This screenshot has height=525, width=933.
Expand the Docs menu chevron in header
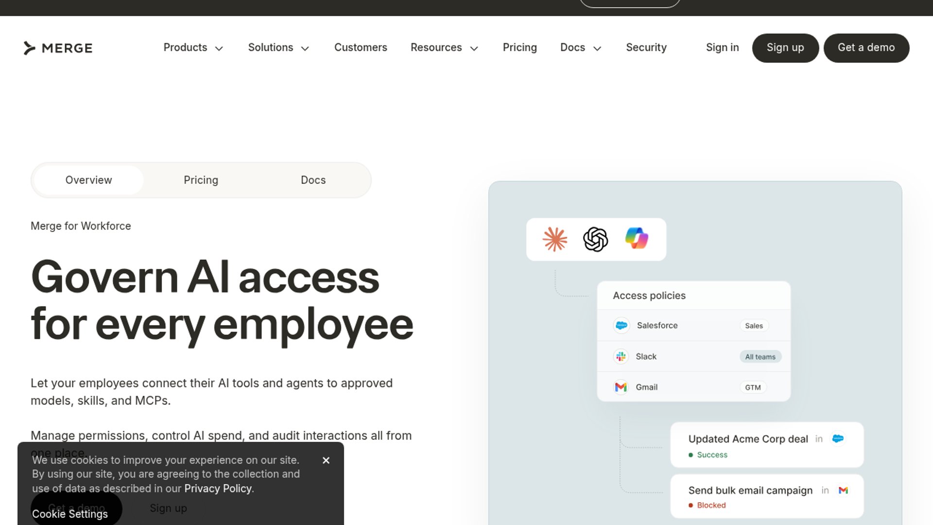598,48
